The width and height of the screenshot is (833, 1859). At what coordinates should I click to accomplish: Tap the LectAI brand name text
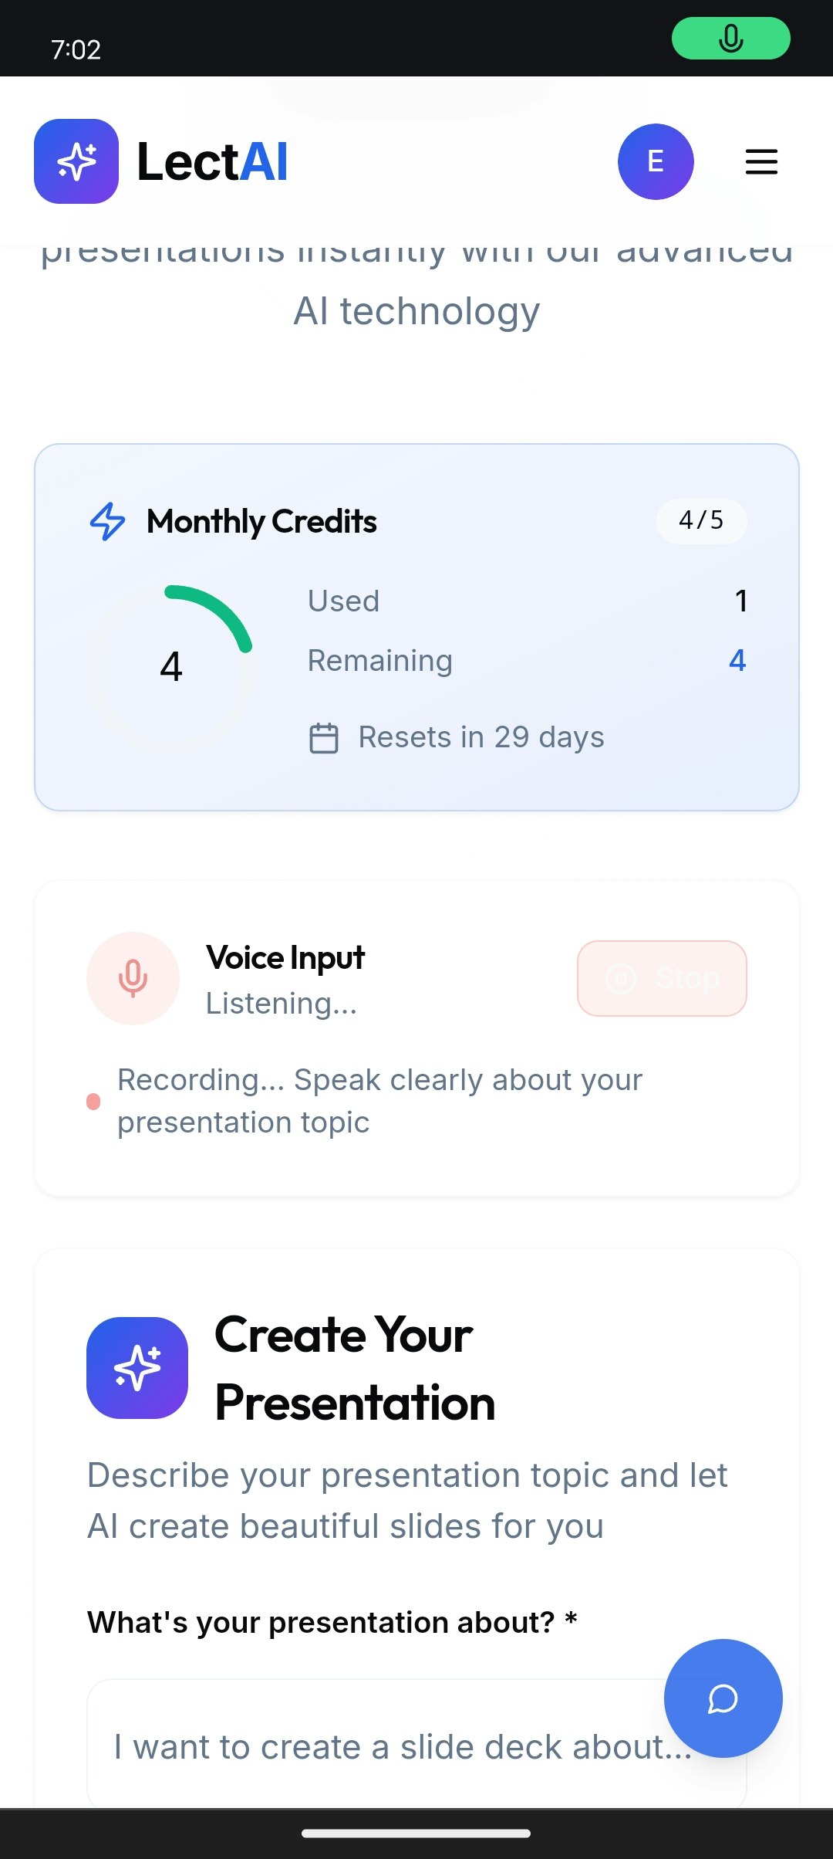point(212,162)
